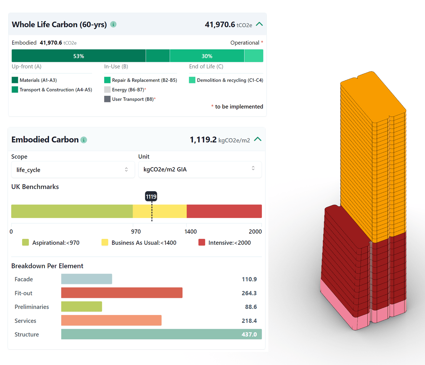Screen dimensions: 425x365
Task: Click the UK Benchmarks heading
Action: pos(35,187)
